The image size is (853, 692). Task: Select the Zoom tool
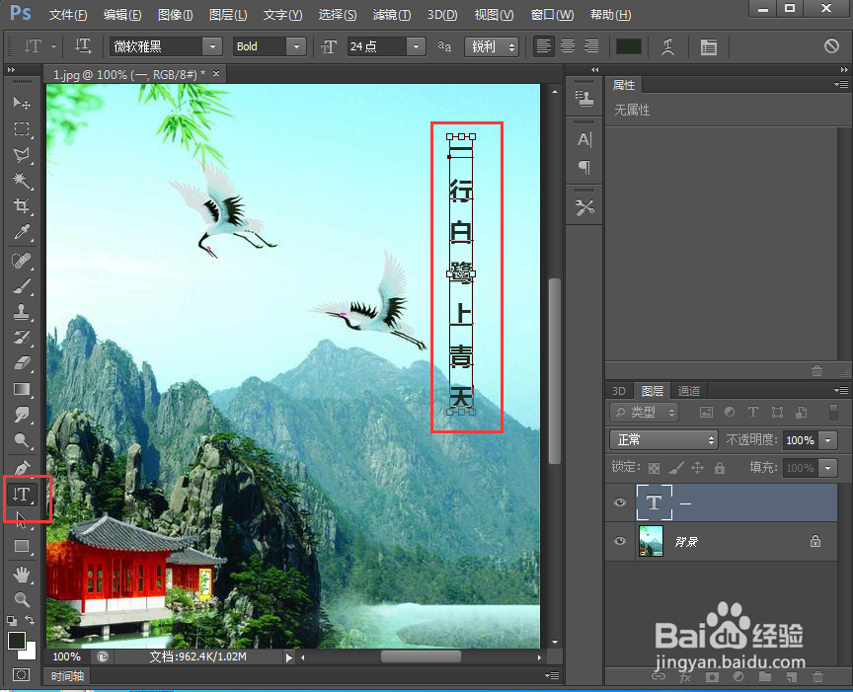click(x=22, y=599)
